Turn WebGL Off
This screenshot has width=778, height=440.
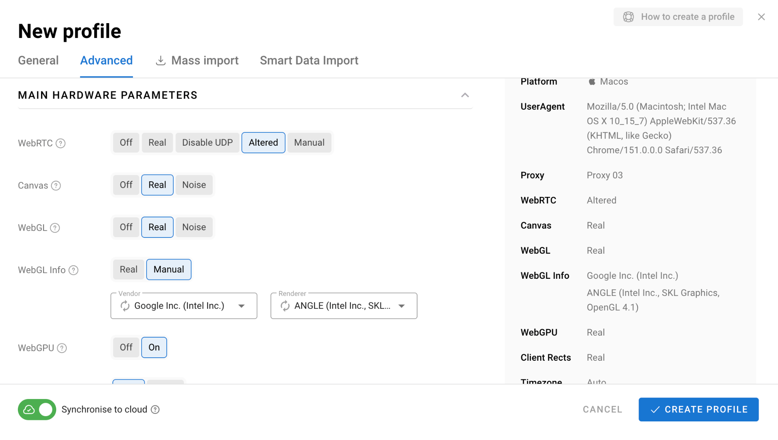coord(126,227)
